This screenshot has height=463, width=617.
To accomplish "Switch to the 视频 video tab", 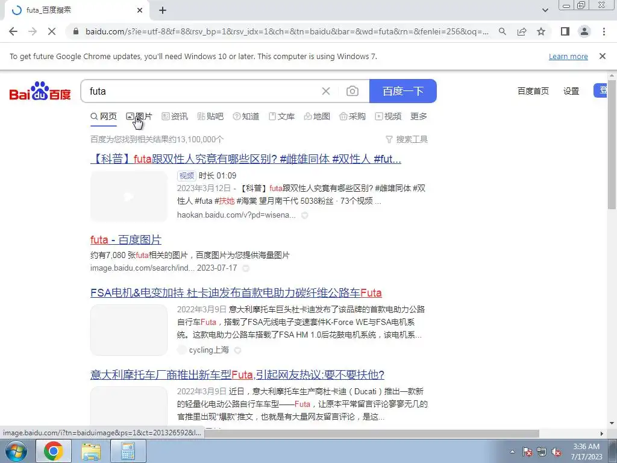I will [x=388, y=116].
